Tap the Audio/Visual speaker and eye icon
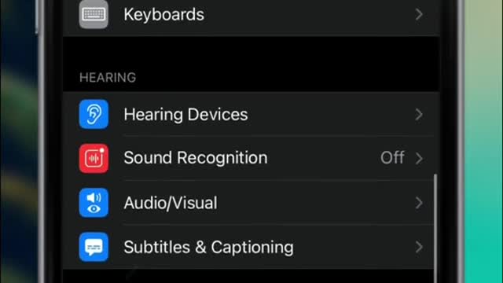The height and width of the screenshot is (283, 503). click(94, 203)
